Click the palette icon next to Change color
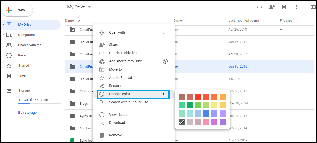This screenshot has height=143, width=317. coord(102,94)
